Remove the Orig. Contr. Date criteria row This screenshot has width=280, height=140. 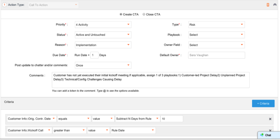pyautogui.click(x=270, y=119)
